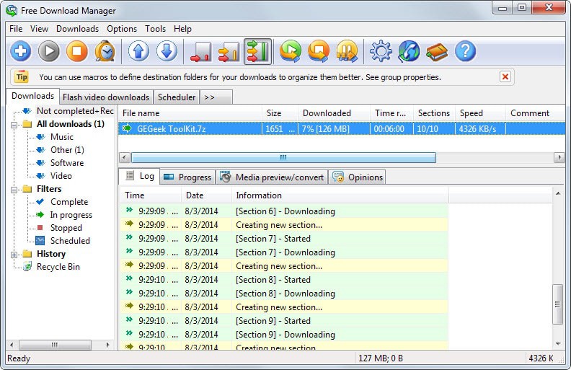Show more tabs with >> button
The image size is (571, 370).
pos(216,97)
